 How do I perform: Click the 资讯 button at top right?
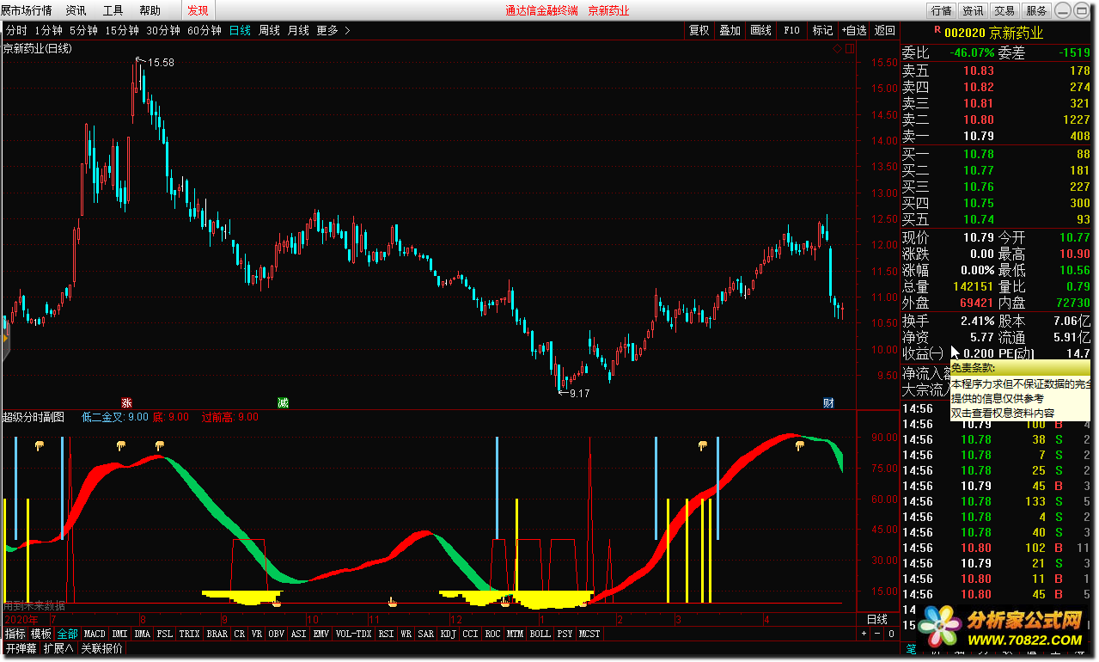pos(973,10)
